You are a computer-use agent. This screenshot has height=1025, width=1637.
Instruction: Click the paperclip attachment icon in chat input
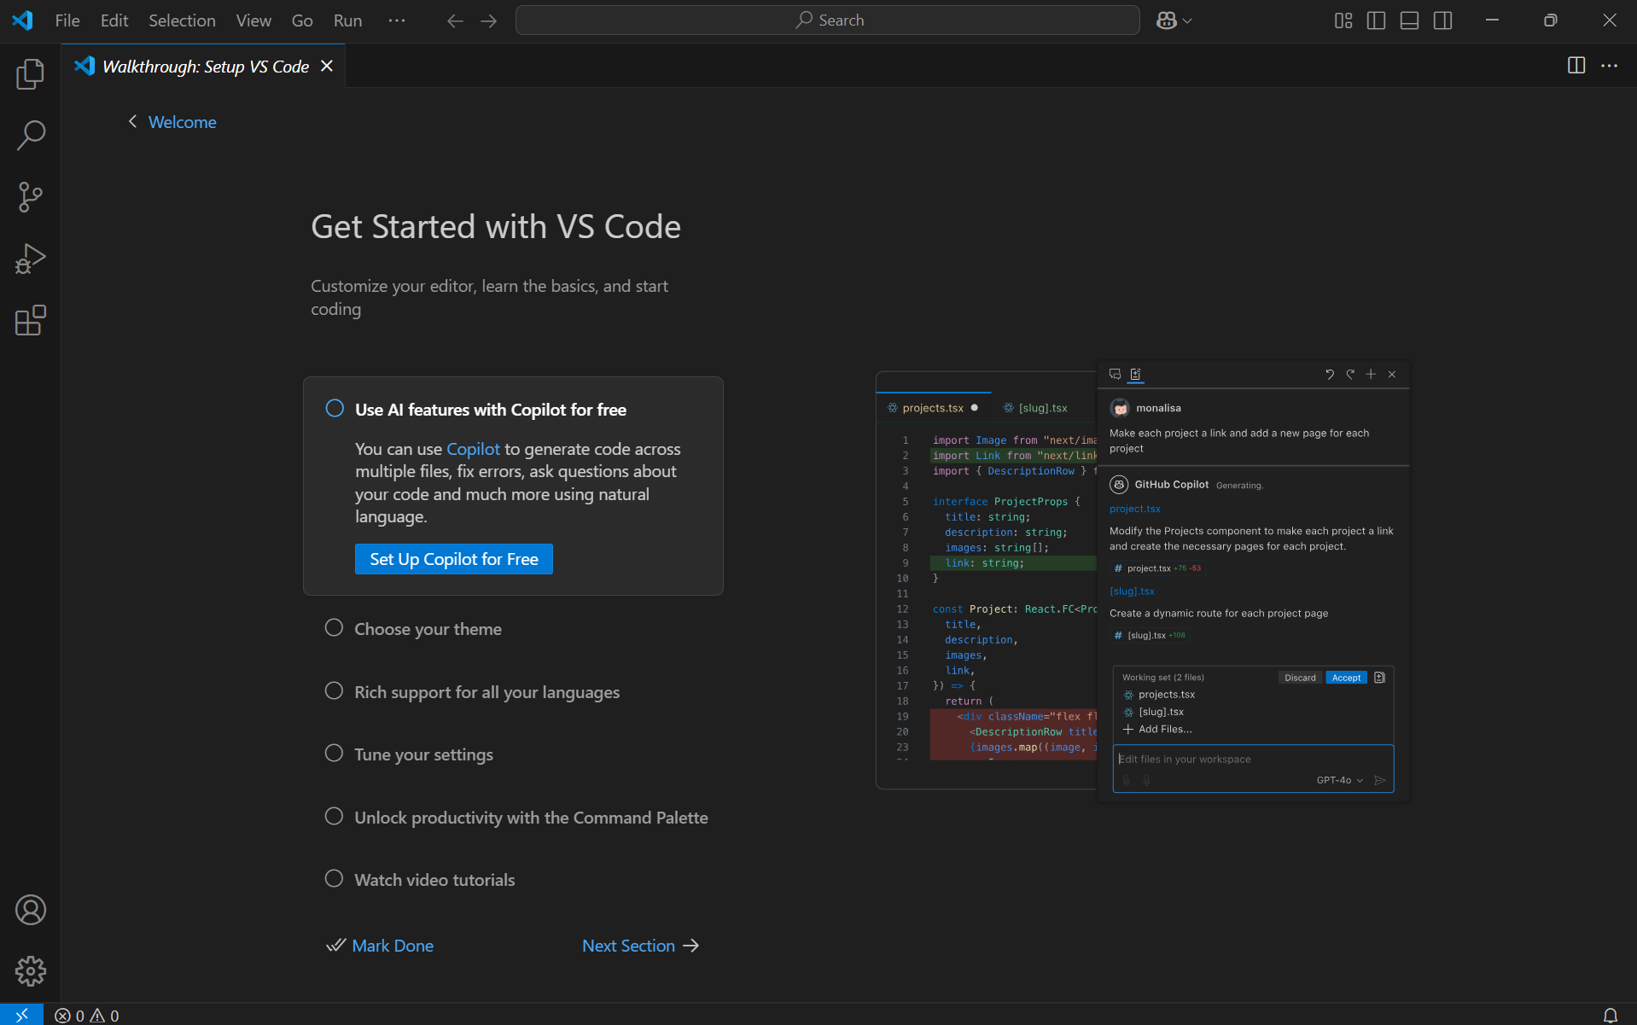pos(1126,780)
